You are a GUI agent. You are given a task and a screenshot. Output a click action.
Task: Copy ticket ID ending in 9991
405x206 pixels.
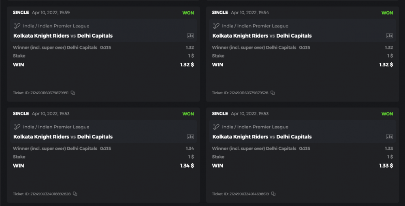[73, 93]
